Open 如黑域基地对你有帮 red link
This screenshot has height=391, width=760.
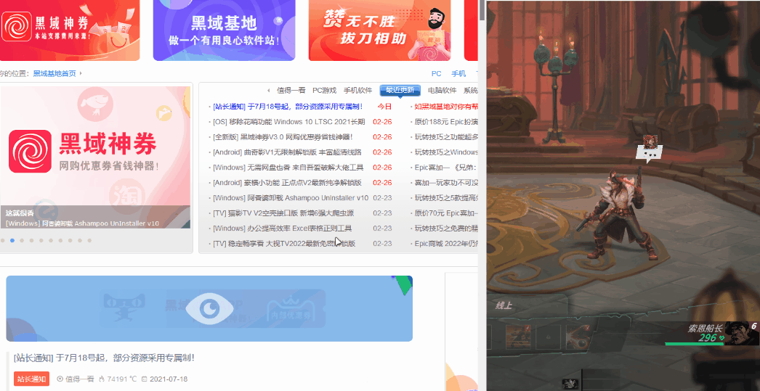[446, 107]
